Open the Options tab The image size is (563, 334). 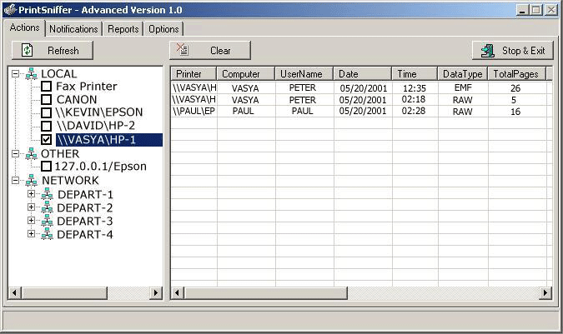(163, 29)
